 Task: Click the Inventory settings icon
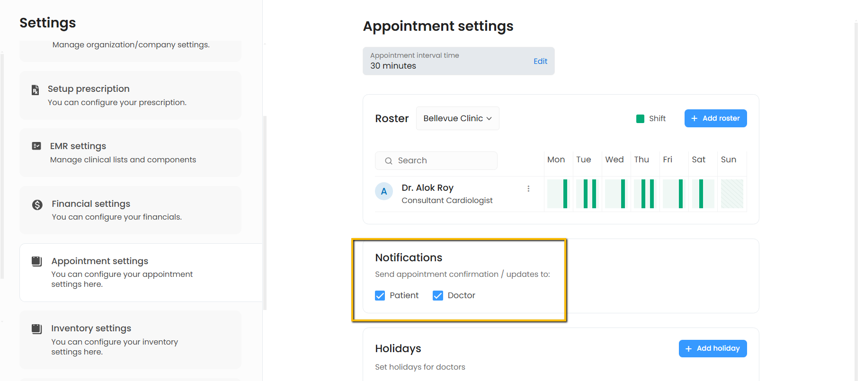click(x=37, y=329)
